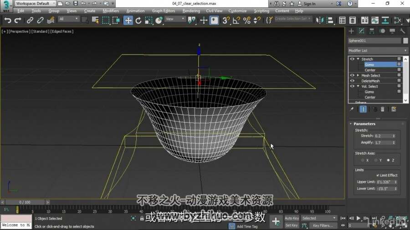Open the Hierarchy panel tab

click(372, 31)
